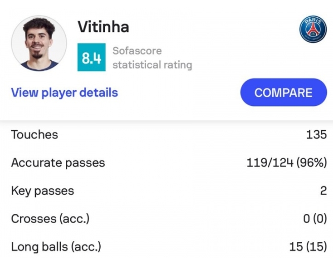Select the Key passes stat label

point(43,191)
